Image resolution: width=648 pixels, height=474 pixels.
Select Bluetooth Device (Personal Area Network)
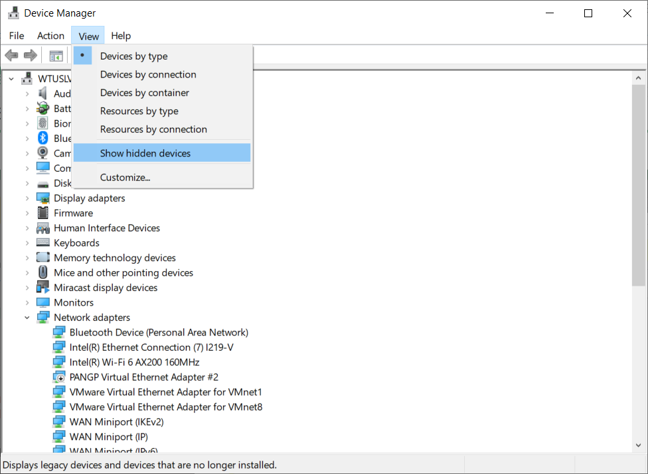[159, 333]
